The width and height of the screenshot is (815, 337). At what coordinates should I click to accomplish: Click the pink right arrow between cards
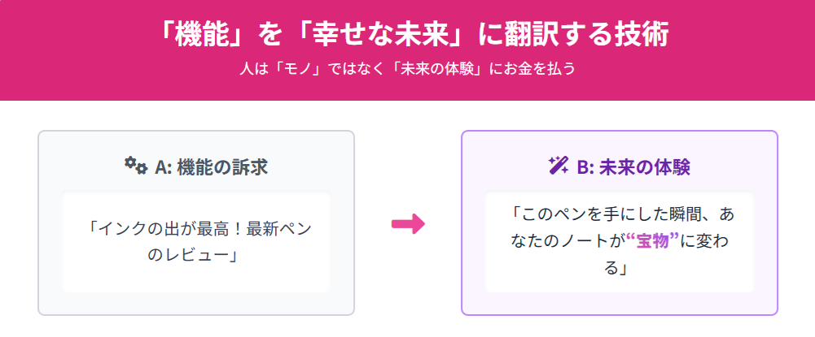(x=408, y=224)
